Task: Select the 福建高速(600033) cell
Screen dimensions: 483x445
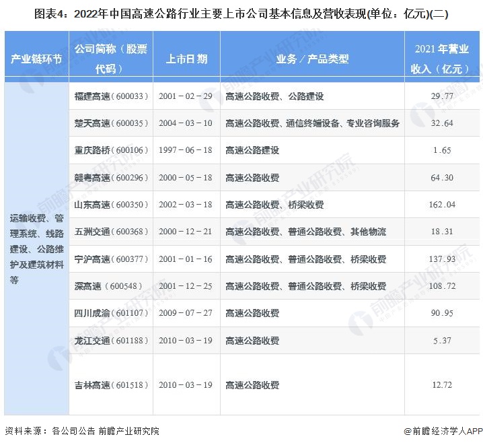Action: click(x=111, y=96)
